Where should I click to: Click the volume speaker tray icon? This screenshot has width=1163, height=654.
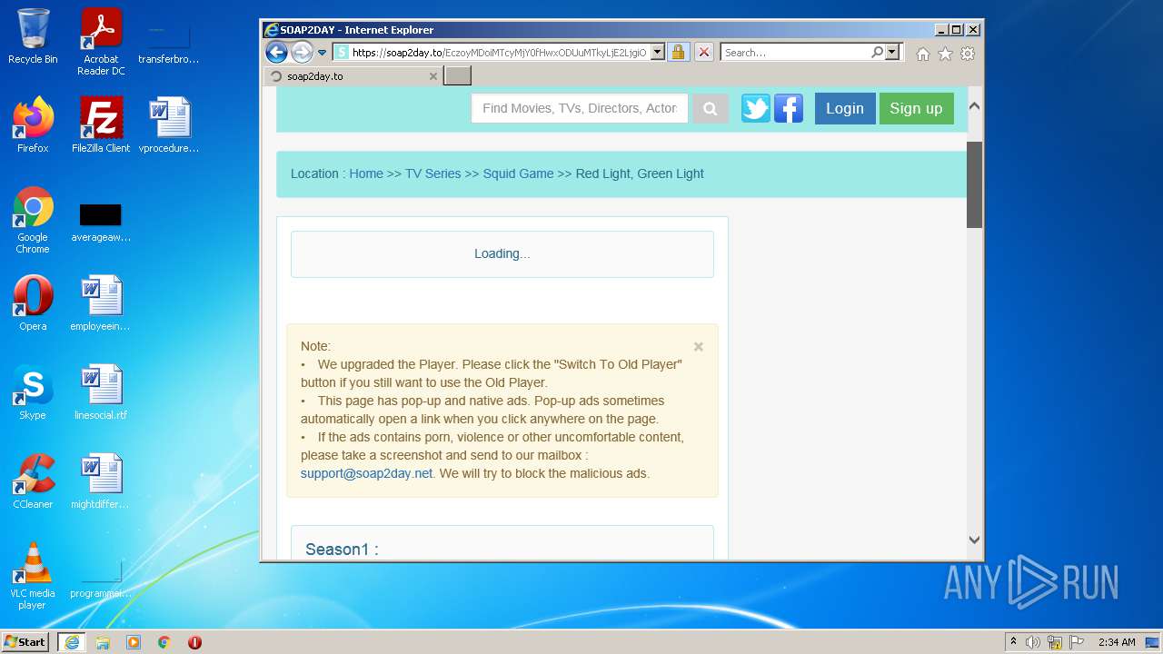click(1033, 642)
